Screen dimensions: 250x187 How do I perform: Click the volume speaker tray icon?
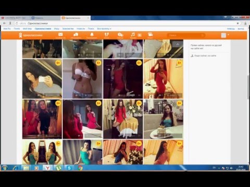point(231,168)
